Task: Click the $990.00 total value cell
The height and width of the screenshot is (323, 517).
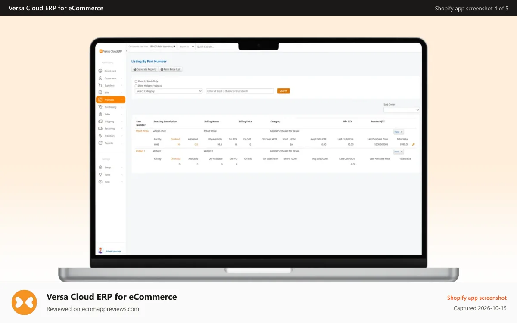Action: tap(404, 144)
